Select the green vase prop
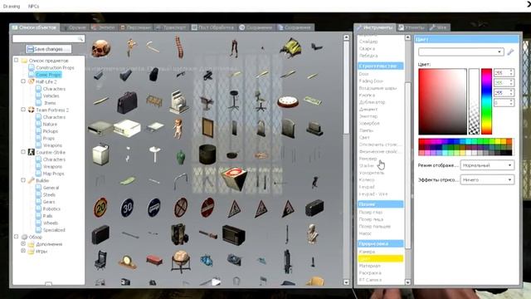 (181, 157)
